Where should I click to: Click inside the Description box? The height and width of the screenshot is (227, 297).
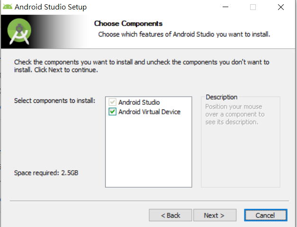pyautogui.click(x=240, y=152)
